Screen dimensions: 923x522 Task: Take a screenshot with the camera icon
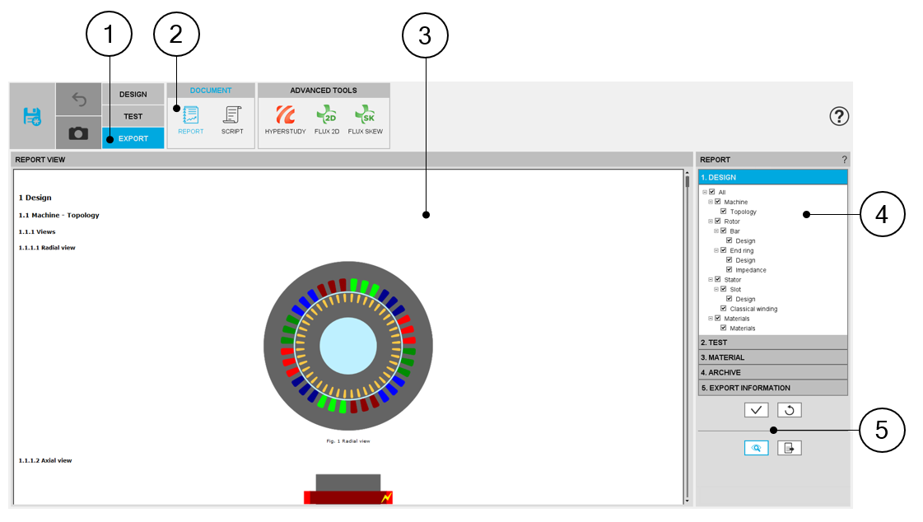pos(79,133)
